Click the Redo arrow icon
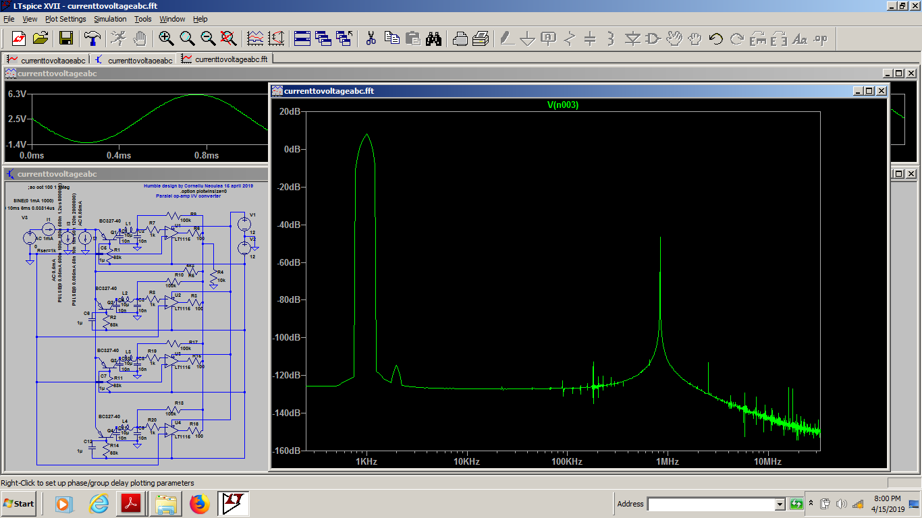The image size is (922, 518). pos(736,38)
